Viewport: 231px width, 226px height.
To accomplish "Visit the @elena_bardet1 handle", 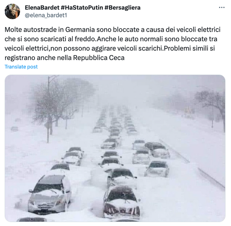I will coord(46,15).
